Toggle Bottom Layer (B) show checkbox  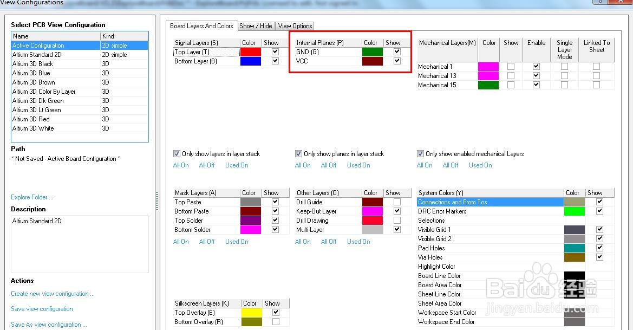[275, 61]
